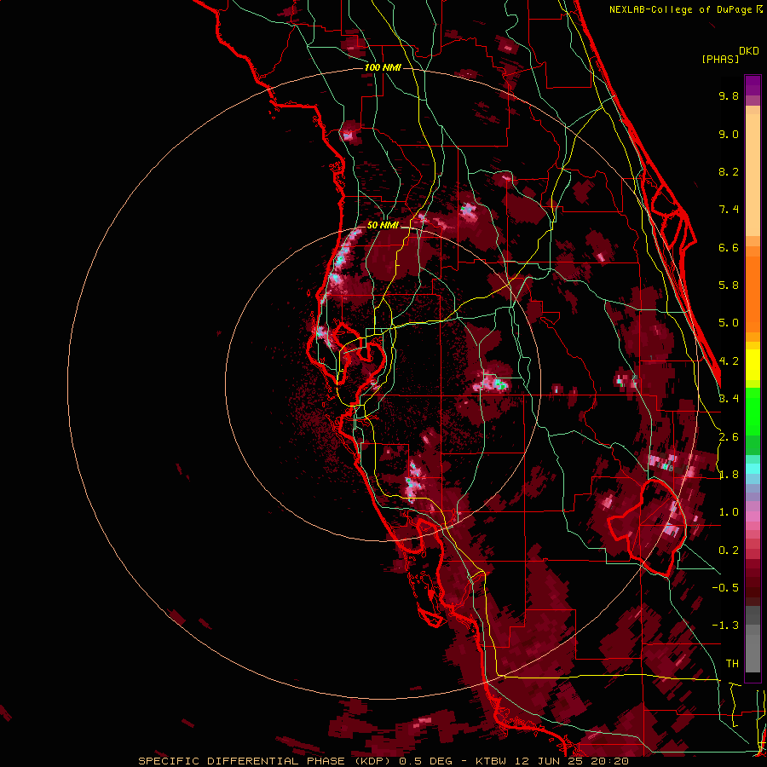Screen dimensions: 767x767
Task: Click the 5.8 scale label
Action: [729, 285]
